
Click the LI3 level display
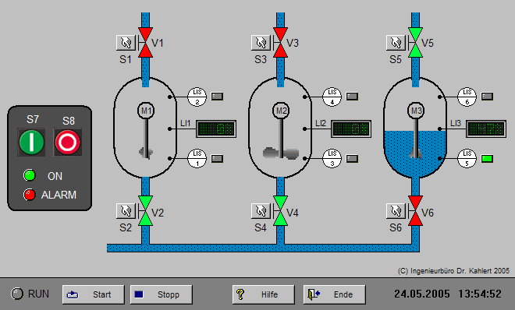pos(486,129)
